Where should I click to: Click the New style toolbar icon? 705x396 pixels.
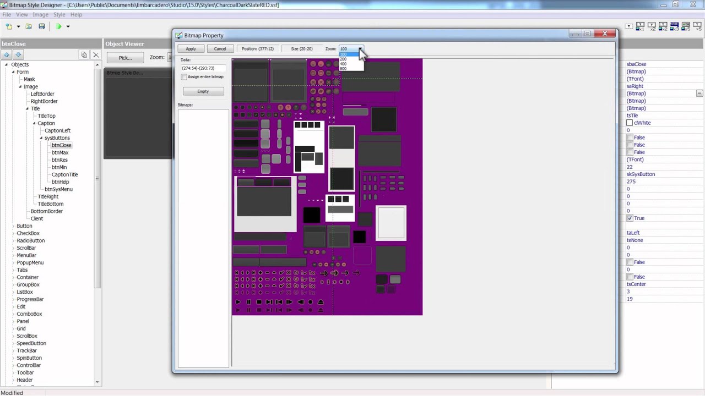point(9,26)
